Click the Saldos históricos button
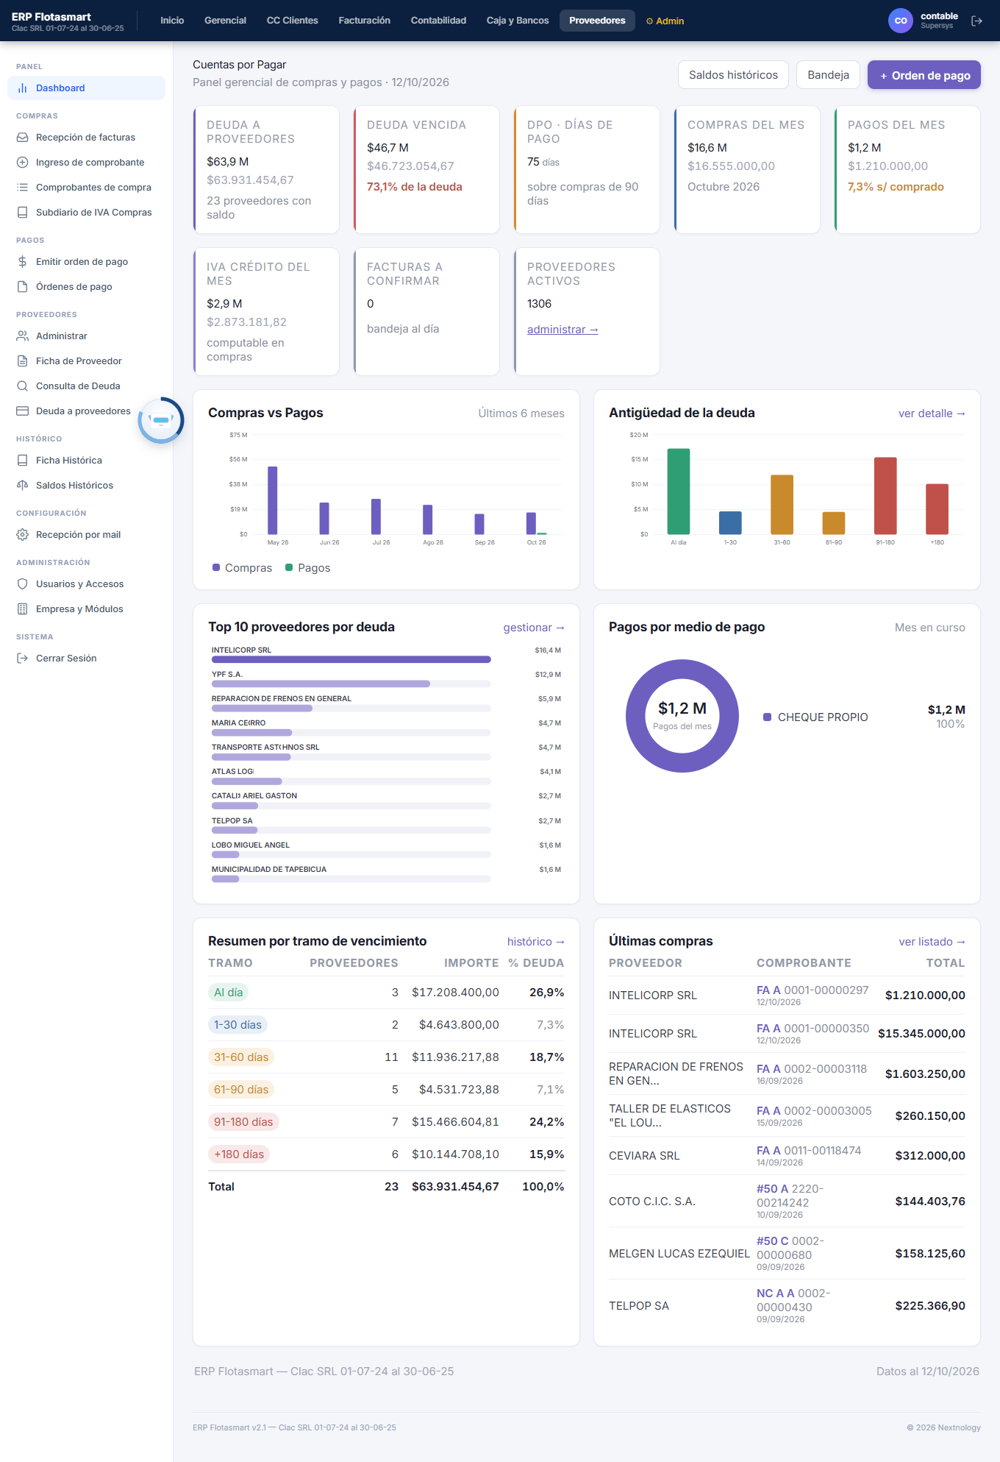1000x1462 pixels. [x=733, y=75]
